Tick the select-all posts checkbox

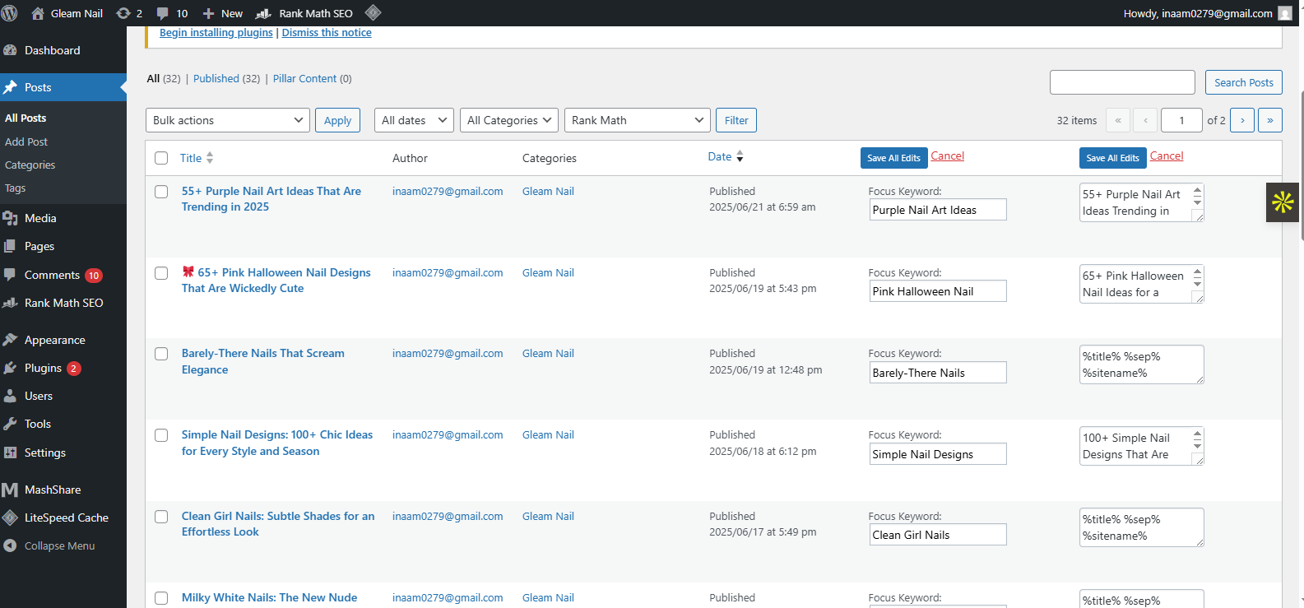click(x=161, y=158)
